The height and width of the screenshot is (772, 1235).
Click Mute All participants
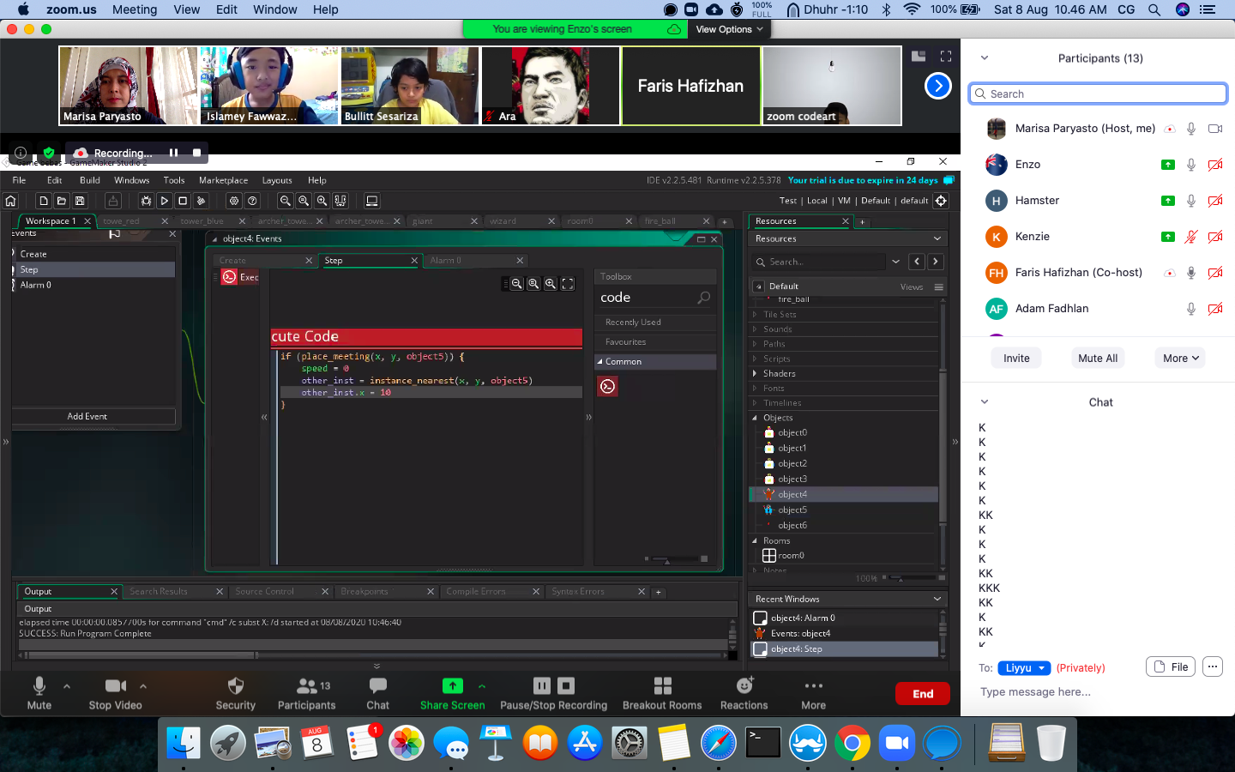[1098, 359]
